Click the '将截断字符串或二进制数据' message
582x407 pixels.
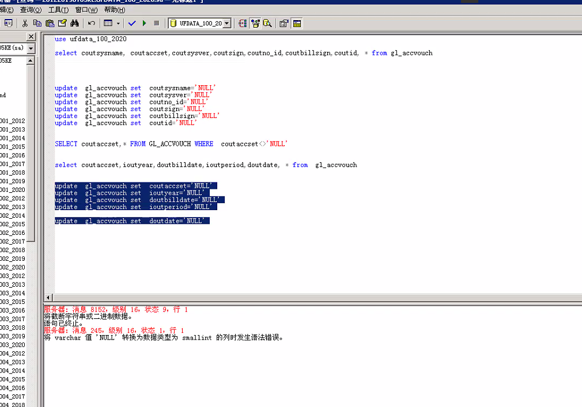pos(88,317)
